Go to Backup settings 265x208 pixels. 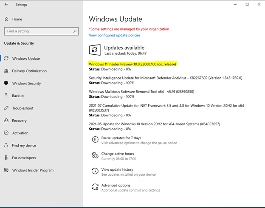(18, 96)
